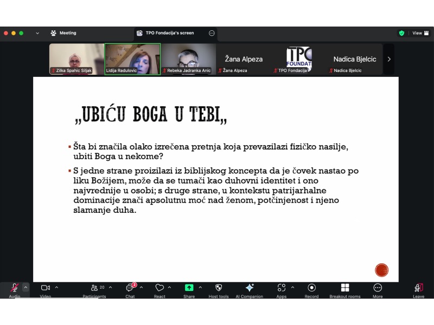Open Breakout rooms

pyautogui.click(x=345, y=288)
